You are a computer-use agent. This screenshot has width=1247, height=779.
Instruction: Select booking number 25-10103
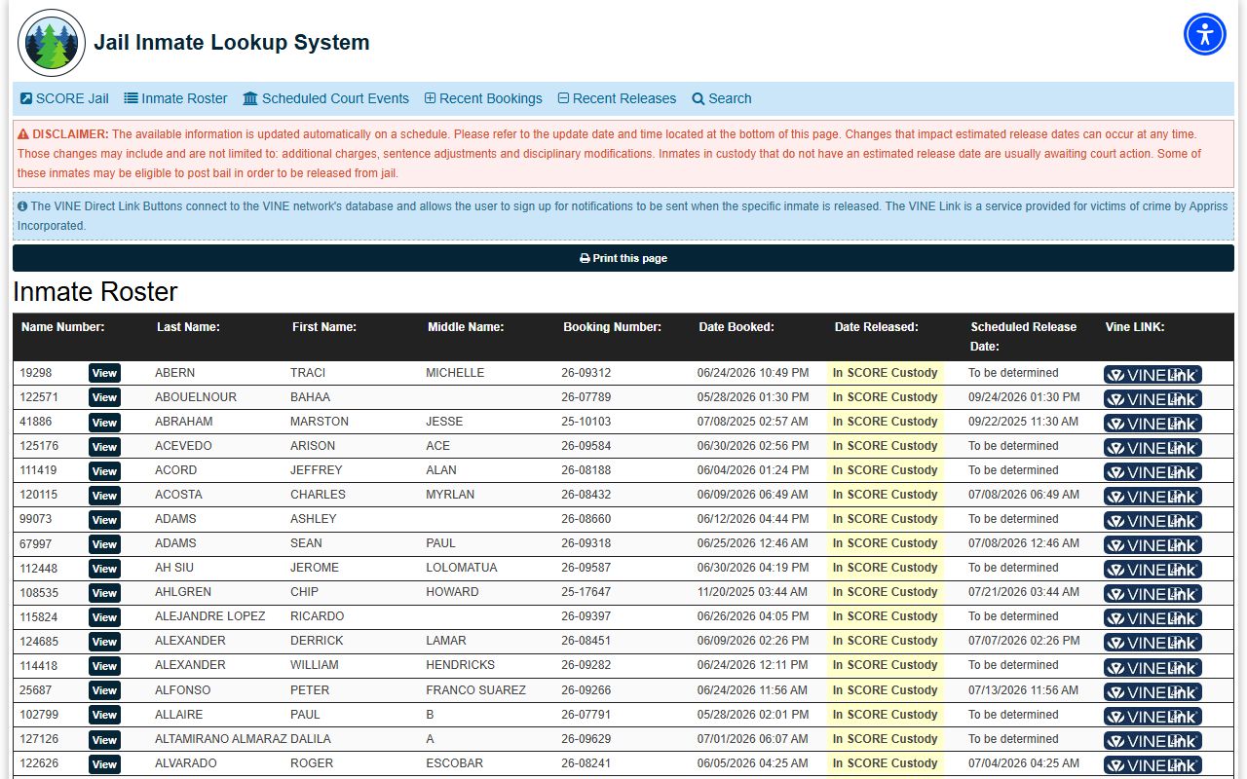coord(586,422)
